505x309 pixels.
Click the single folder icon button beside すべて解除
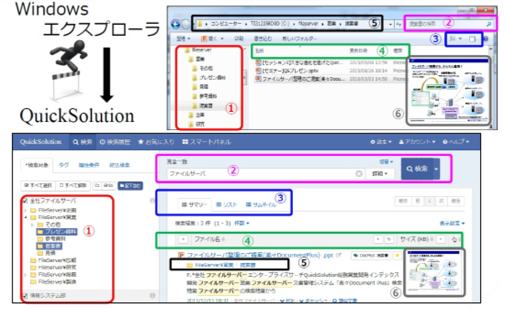(x=97, y=186)
